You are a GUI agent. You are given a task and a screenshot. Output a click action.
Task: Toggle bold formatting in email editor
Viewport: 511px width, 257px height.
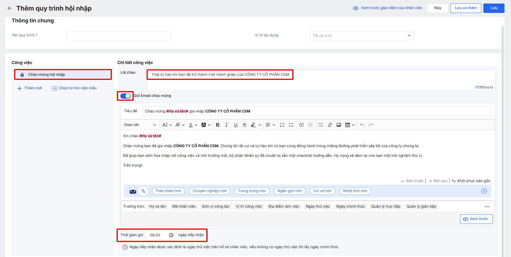tap(218, 125)
